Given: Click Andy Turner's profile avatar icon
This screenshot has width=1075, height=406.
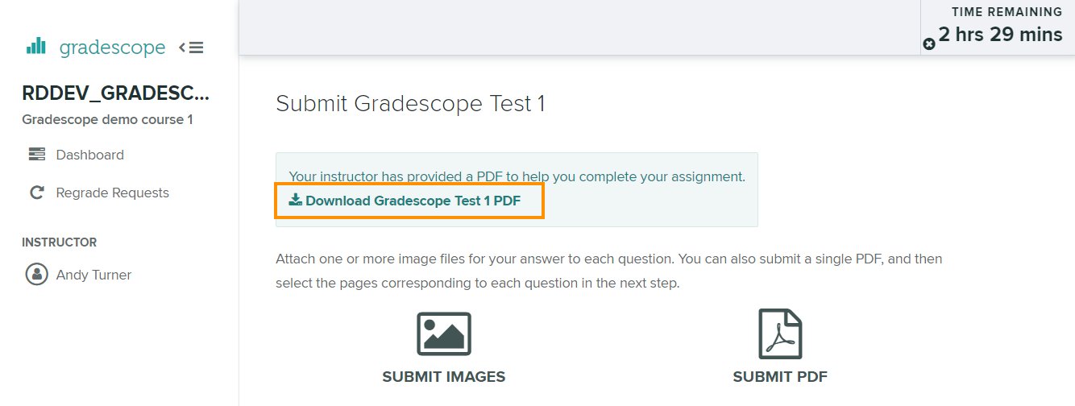Looking at the screenshot, I should click(37, 275).
